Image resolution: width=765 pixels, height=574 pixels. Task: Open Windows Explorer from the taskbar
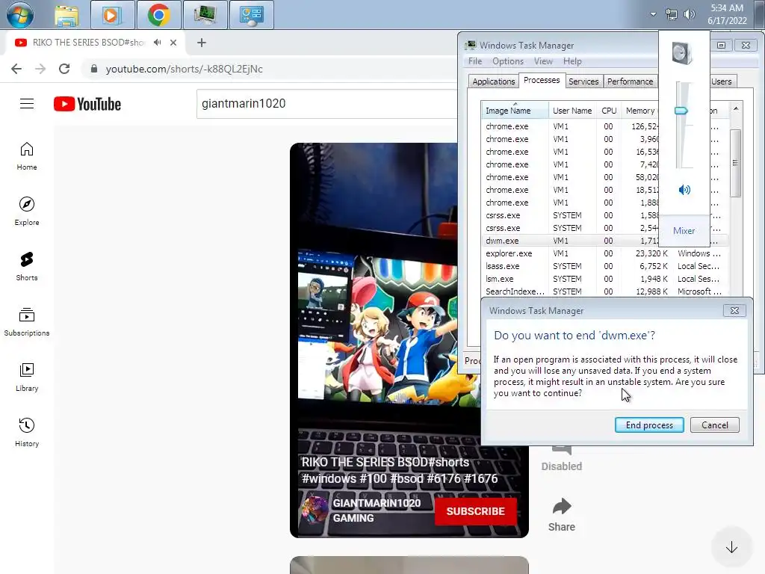coord(66,16)
